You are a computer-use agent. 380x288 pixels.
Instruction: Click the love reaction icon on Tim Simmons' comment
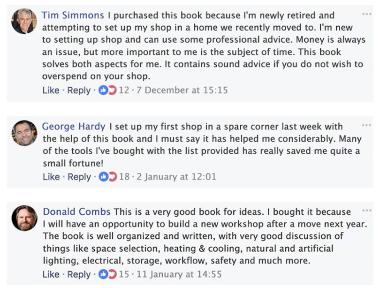(x=112, y=90)
